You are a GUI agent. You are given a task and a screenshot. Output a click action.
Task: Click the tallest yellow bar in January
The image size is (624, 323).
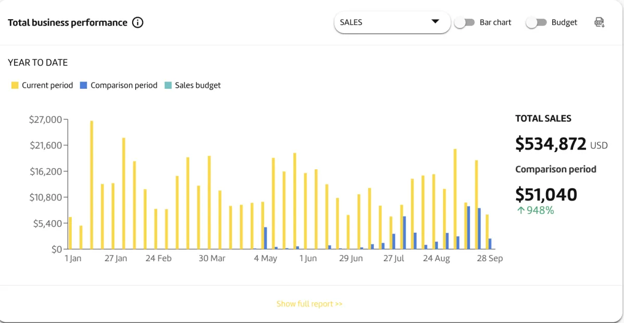point(92,184)
